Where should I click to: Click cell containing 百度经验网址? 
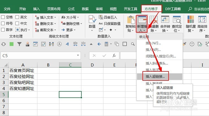tap(23, 77)
